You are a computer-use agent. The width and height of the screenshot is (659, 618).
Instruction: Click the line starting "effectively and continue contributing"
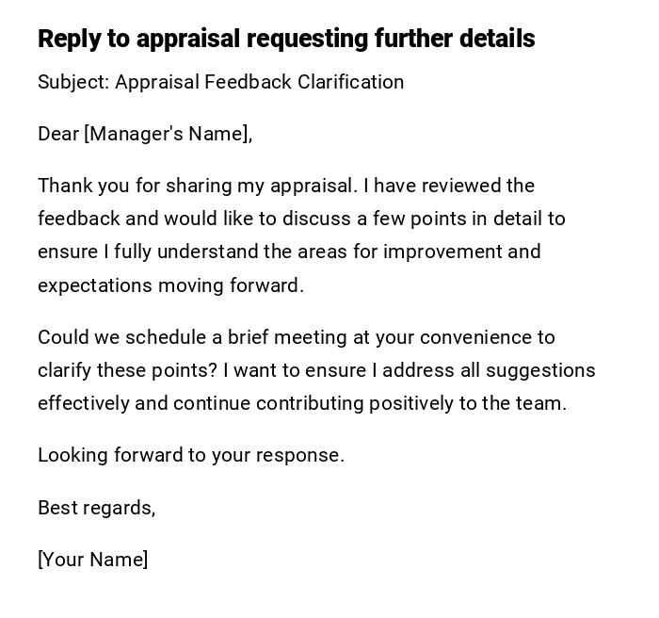(x=302, y=403)
